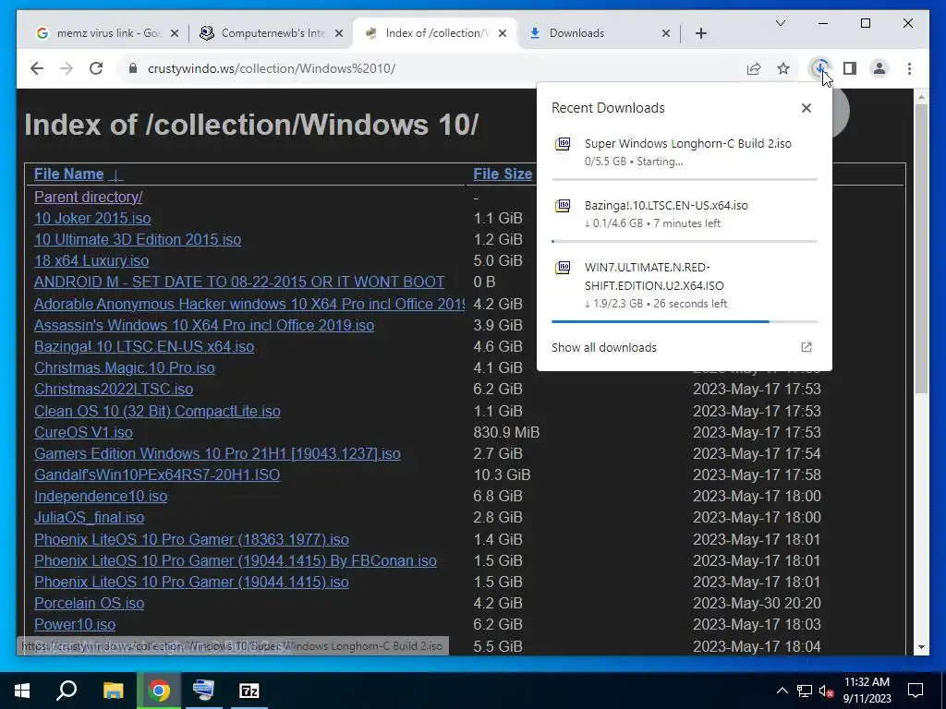Show hidden system tray icons
The width and height of the screenshot is (946, 709).
tap(782, 691)
